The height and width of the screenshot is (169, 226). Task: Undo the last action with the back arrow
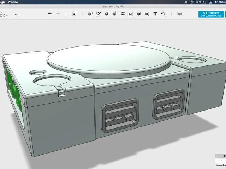click(50, 14)
